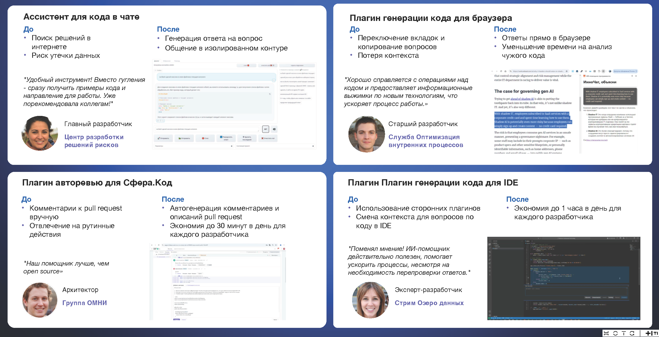
Task: Click the enter-arrow submit icon beside chat input
Action: 266,129
